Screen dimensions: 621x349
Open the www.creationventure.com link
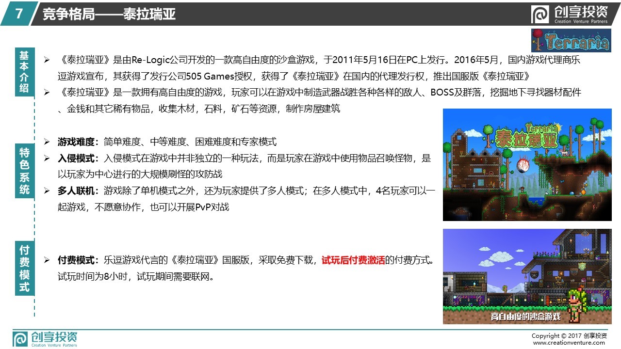569,343
